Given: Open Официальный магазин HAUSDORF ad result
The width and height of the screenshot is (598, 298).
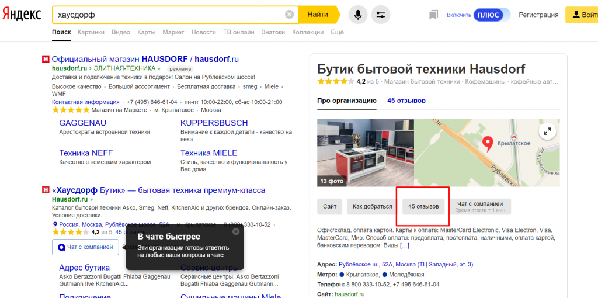Looking at the screenshot, I should pyautogui.click(x=145, y=59).
